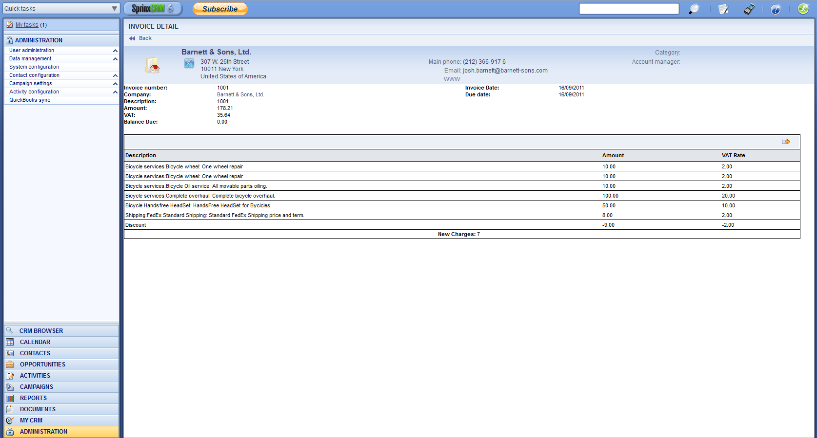
Task: Click the -9.00 discount amount
Action: [608, 225]
